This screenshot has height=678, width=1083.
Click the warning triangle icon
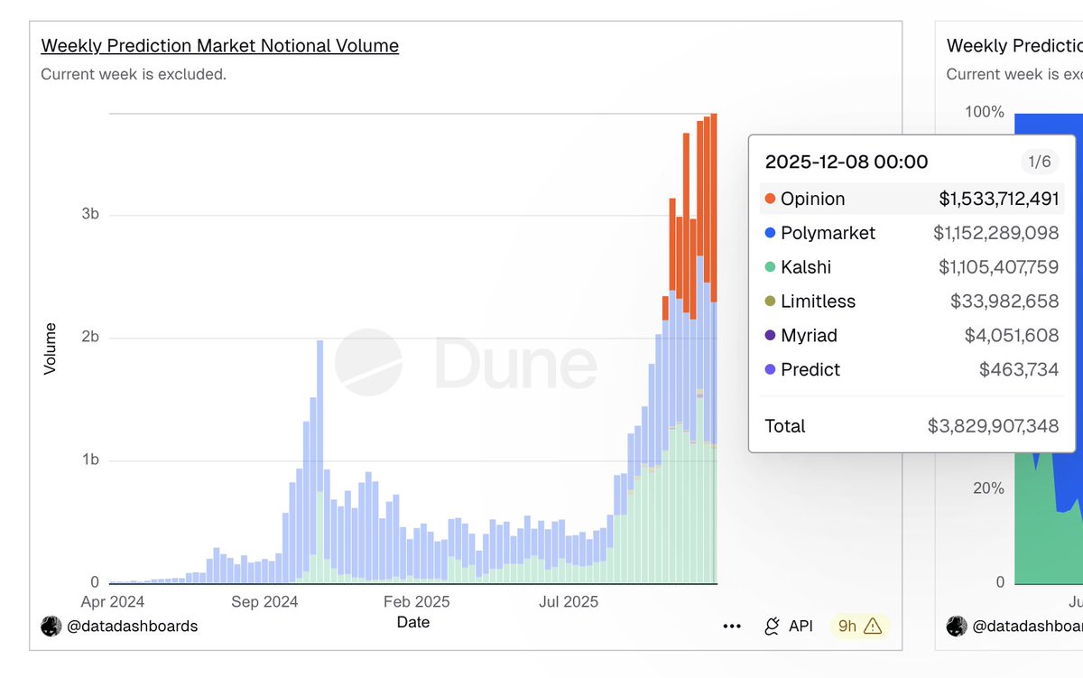tap(873, 626)
